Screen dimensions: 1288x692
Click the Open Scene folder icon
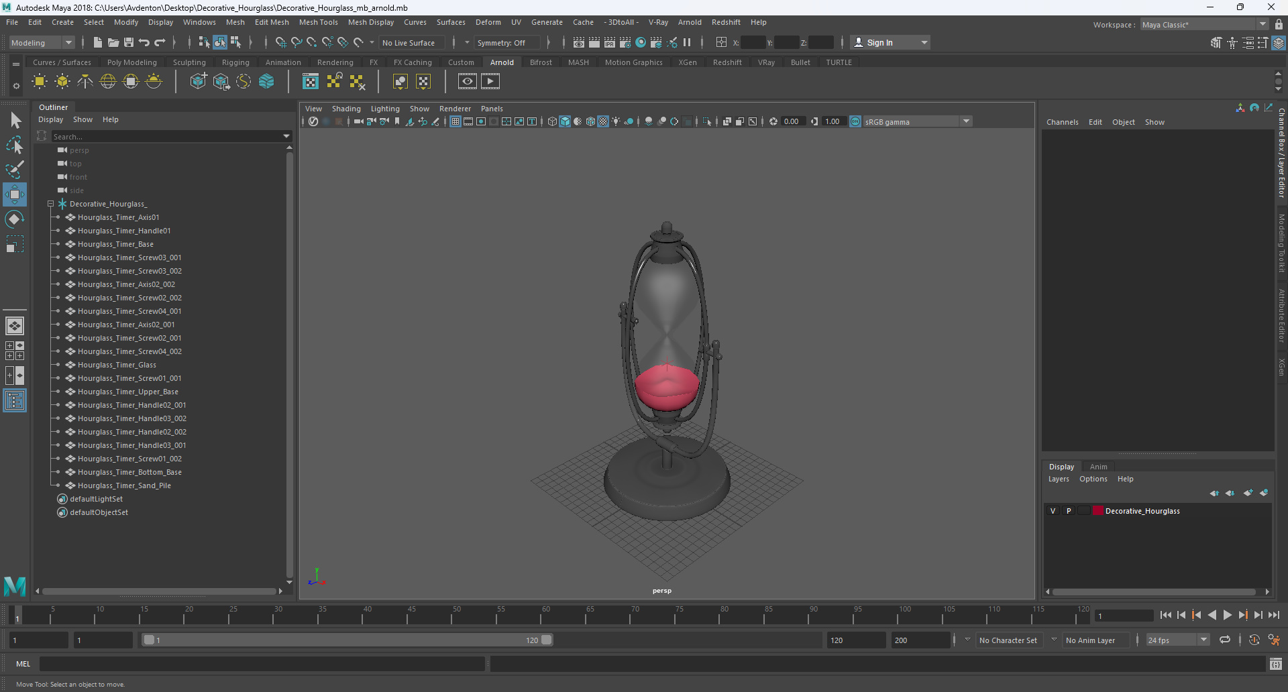click(113, 42)
